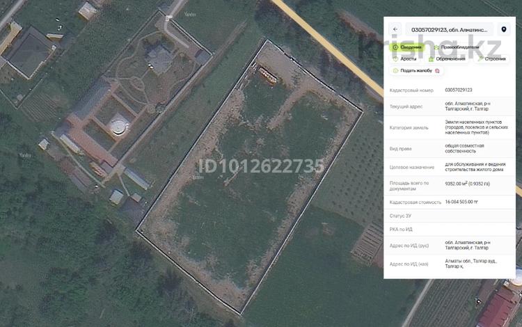Switch to the Обременения tab

tap(447, 59)
